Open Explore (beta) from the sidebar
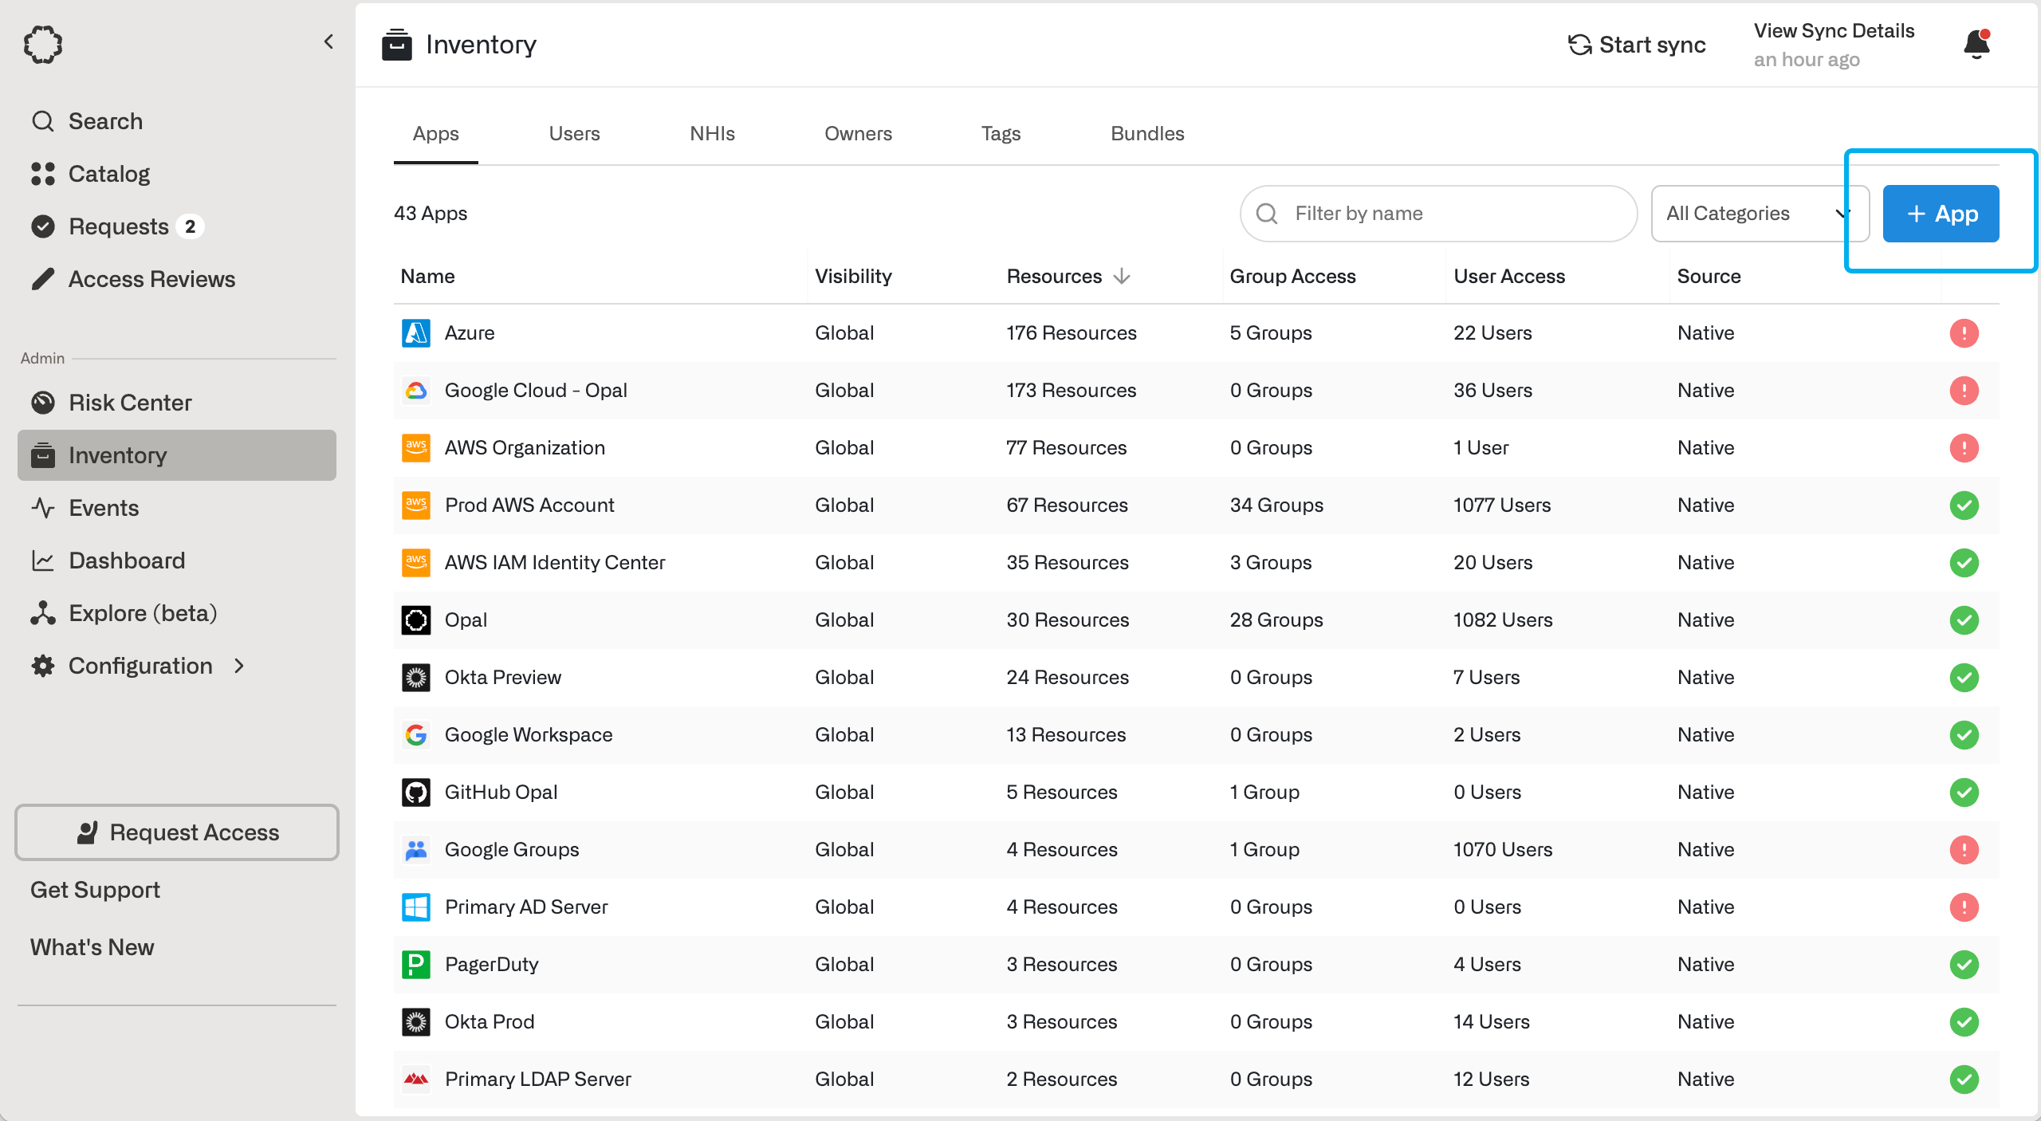2041x1121 pixels. pos(142,613)
